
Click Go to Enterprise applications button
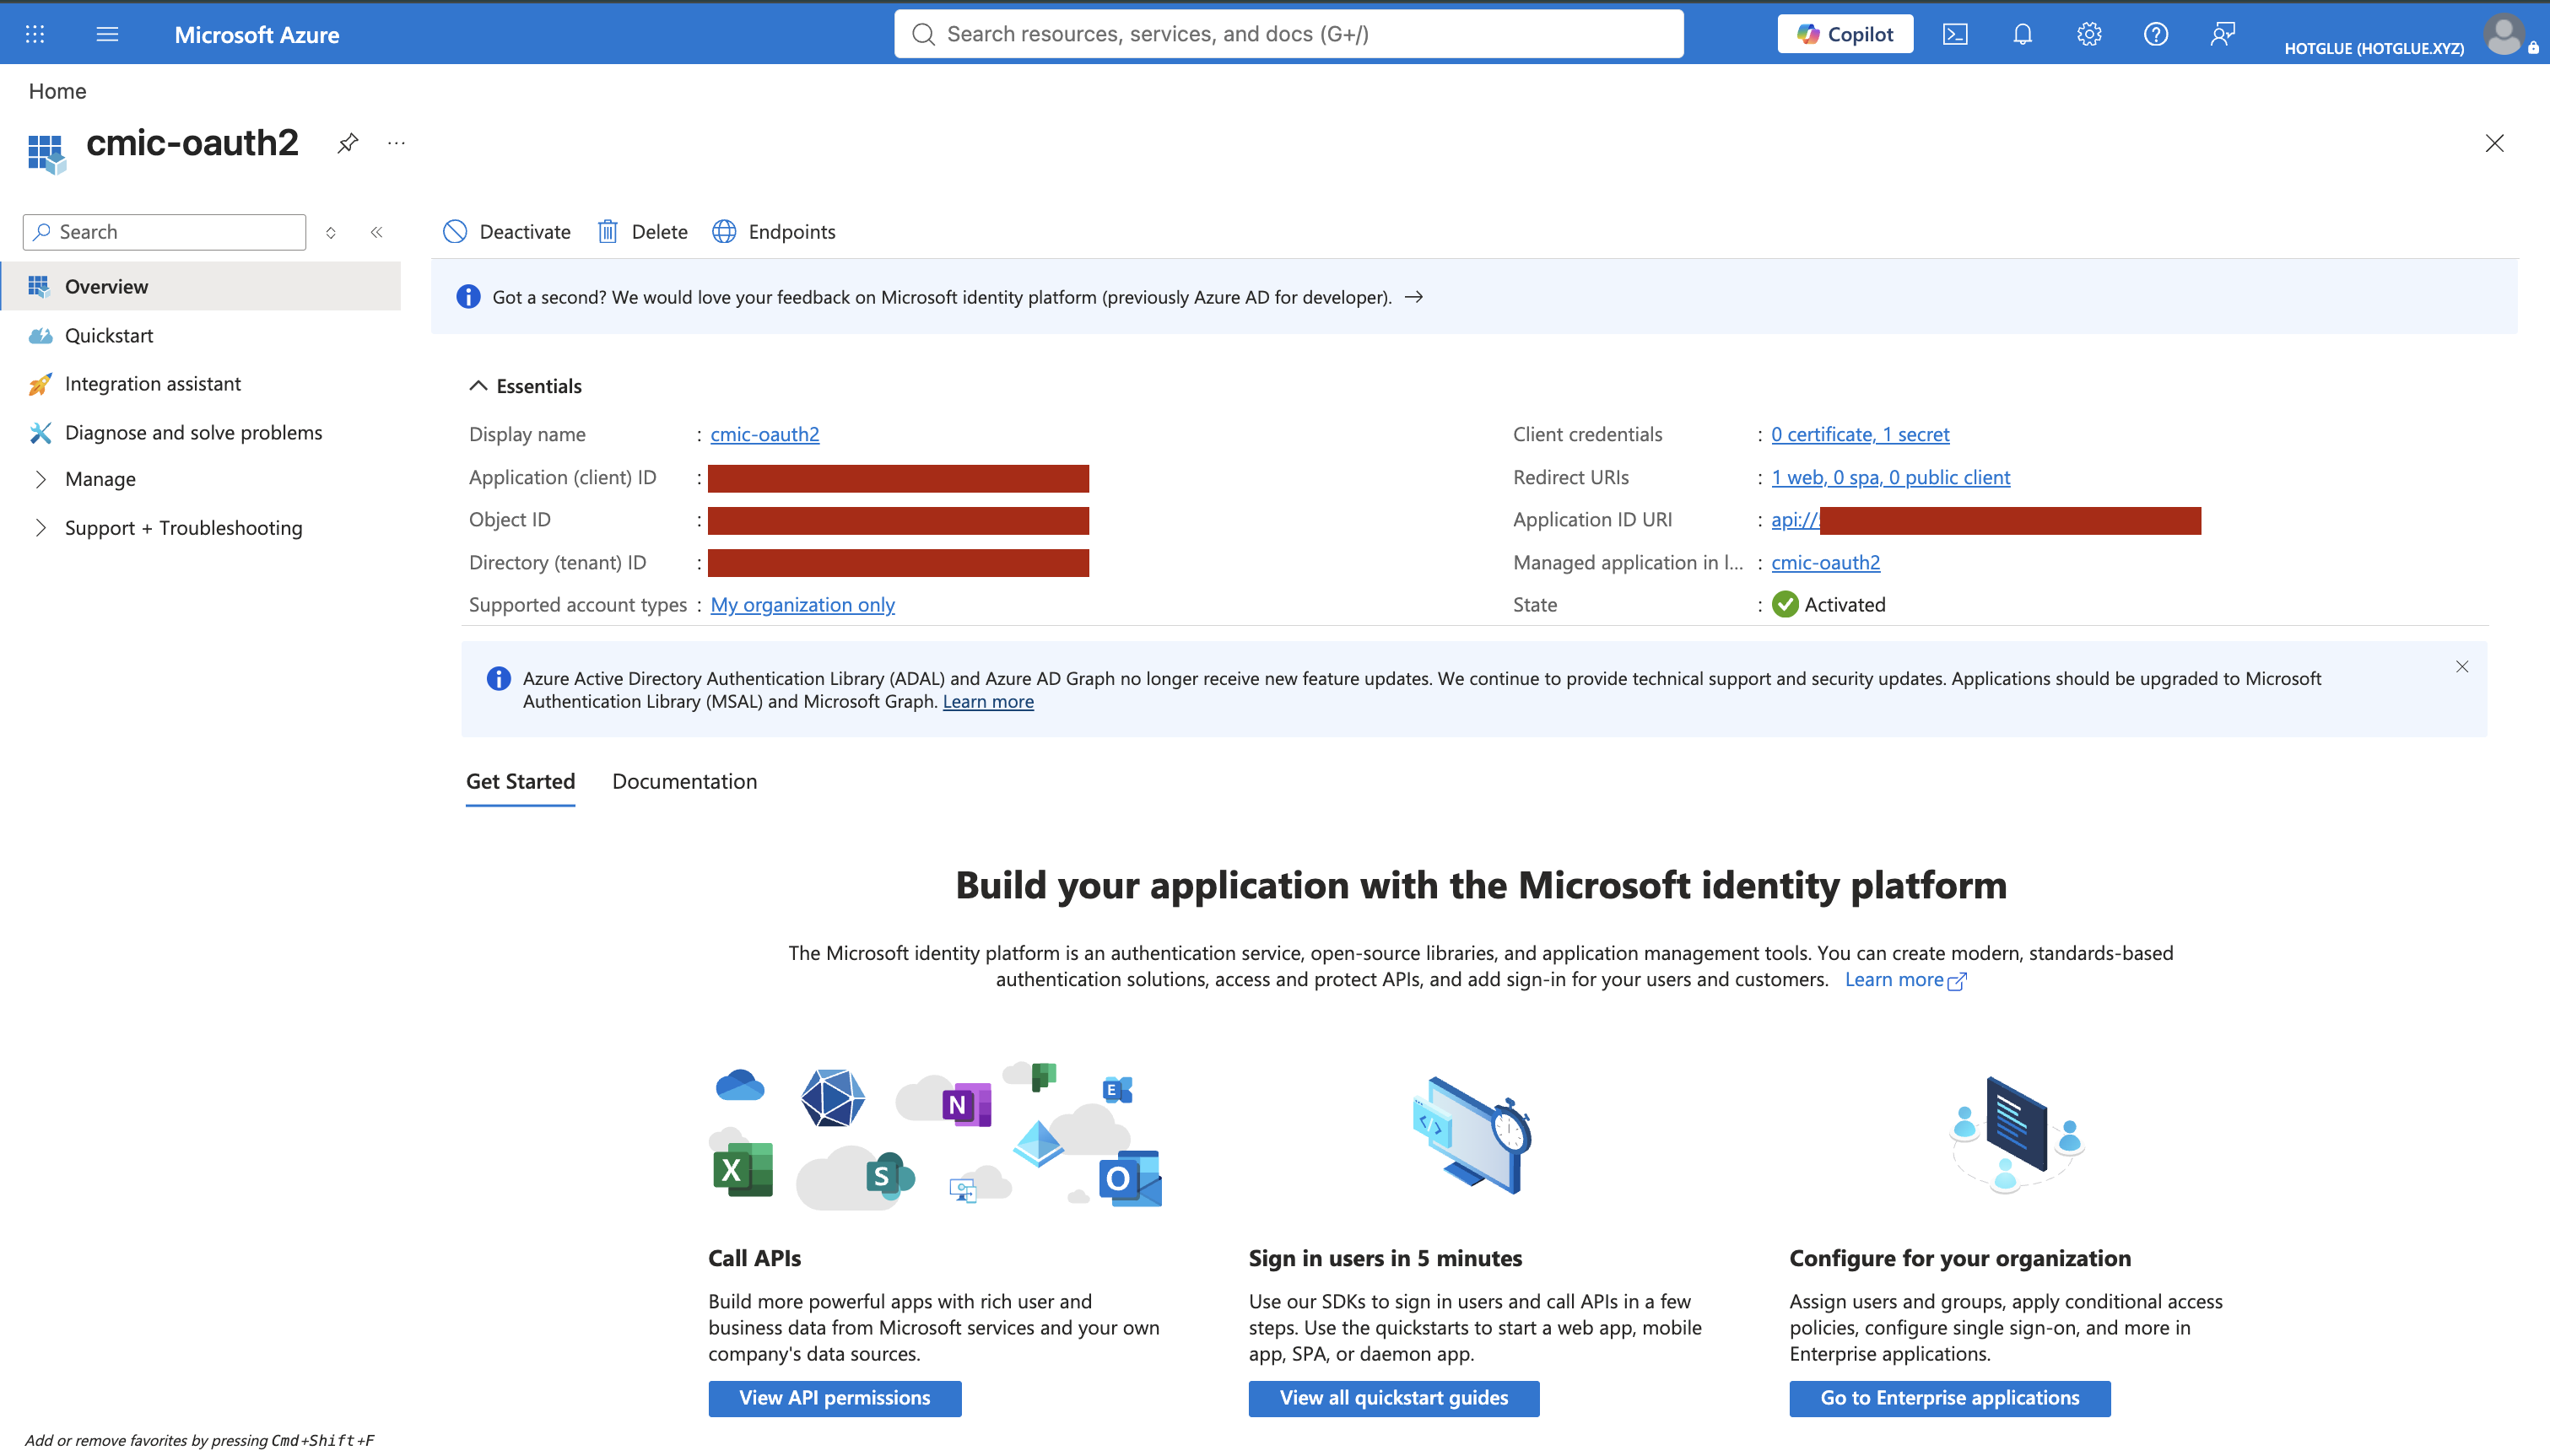[x=1950, y=1398]
